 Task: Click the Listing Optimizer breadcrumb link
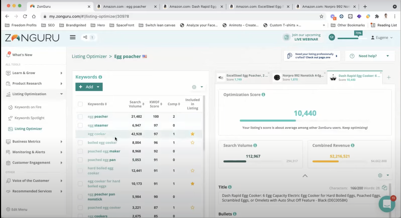click(x=89, y=56)
